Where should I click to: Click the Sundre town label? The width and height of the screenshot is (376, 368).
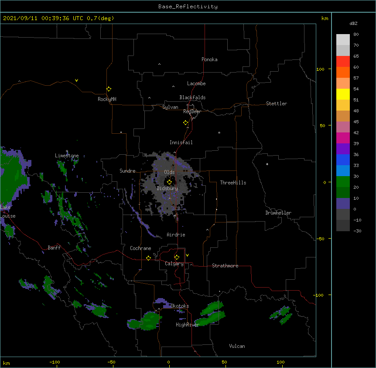coord(127,171)
